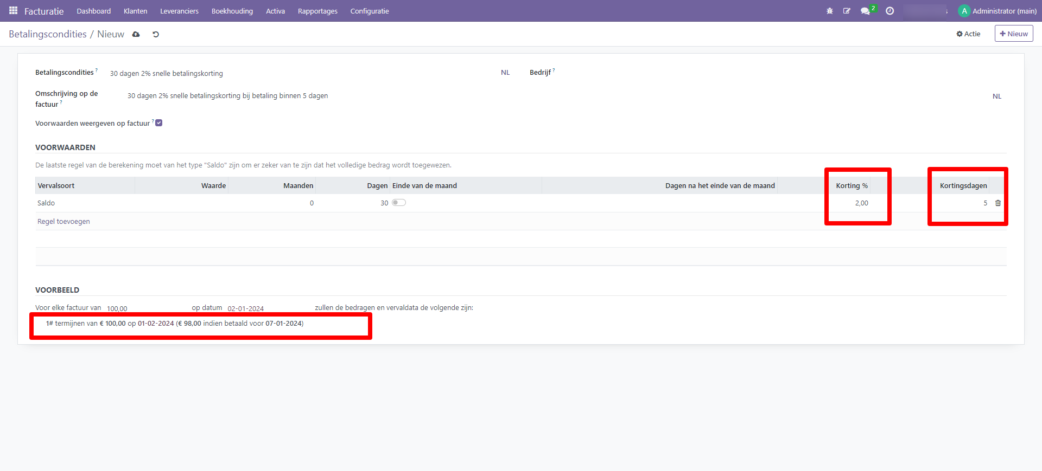
Task: Open the apps grid home menu
Action: [x=13, y=11]
